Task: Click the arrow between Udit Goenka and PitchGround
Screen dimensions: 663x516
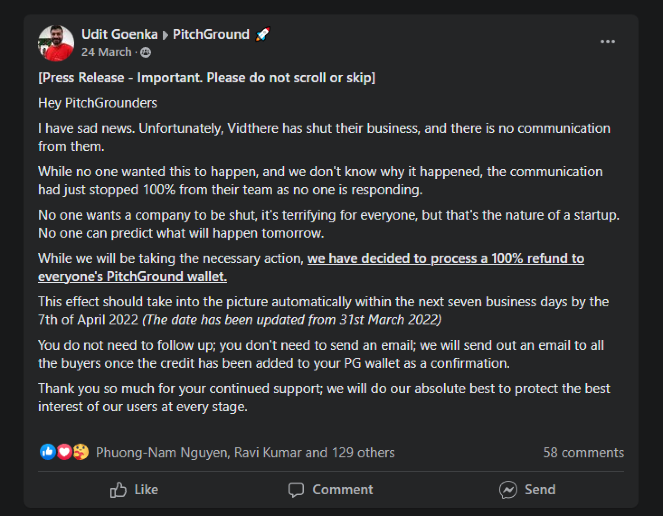Action: coord(165,35)
